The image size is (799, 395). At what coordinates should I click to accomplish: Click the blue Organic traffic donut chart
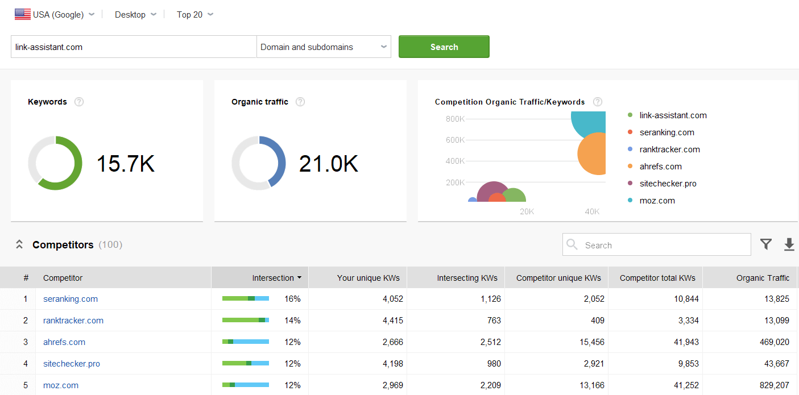259,163
